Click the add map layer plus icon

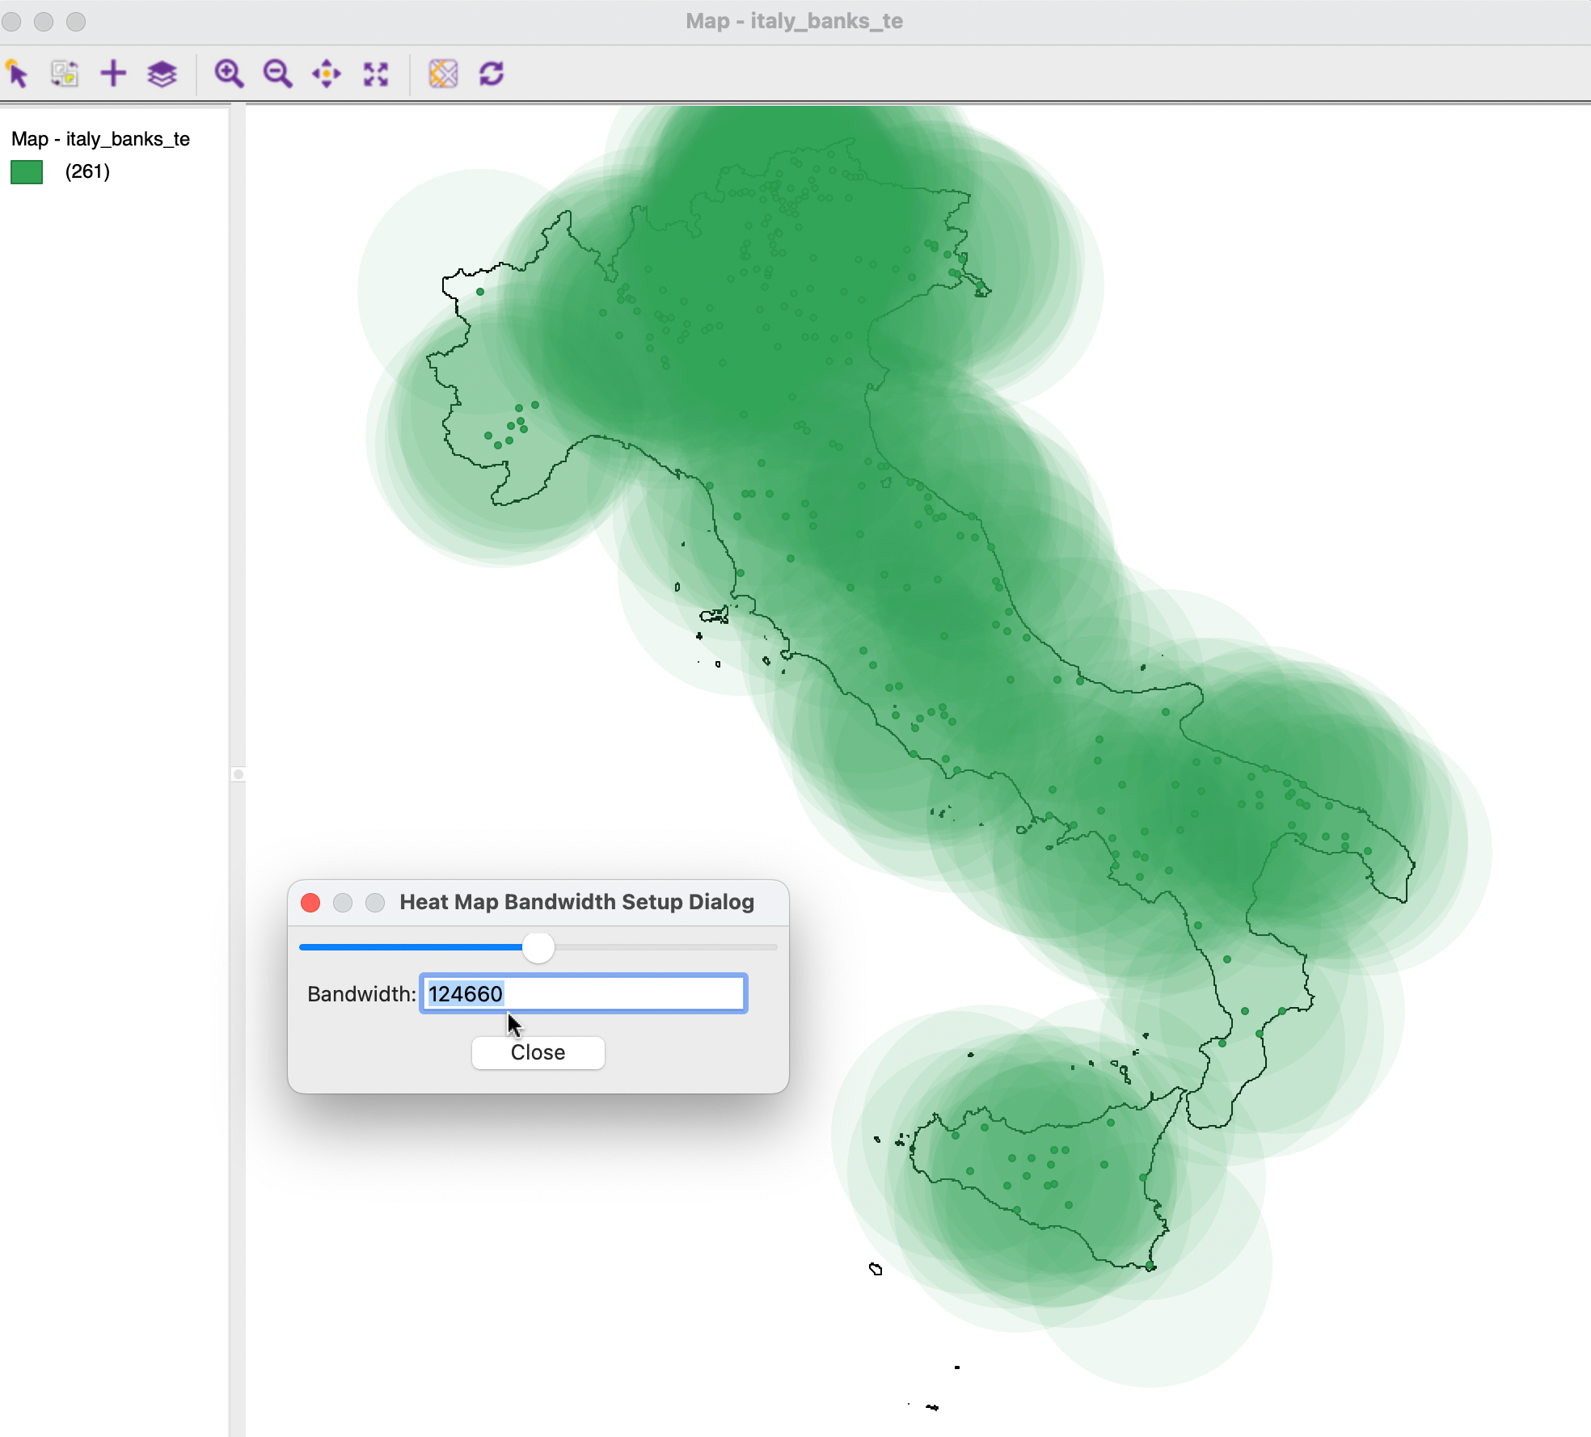pos(113,74)
